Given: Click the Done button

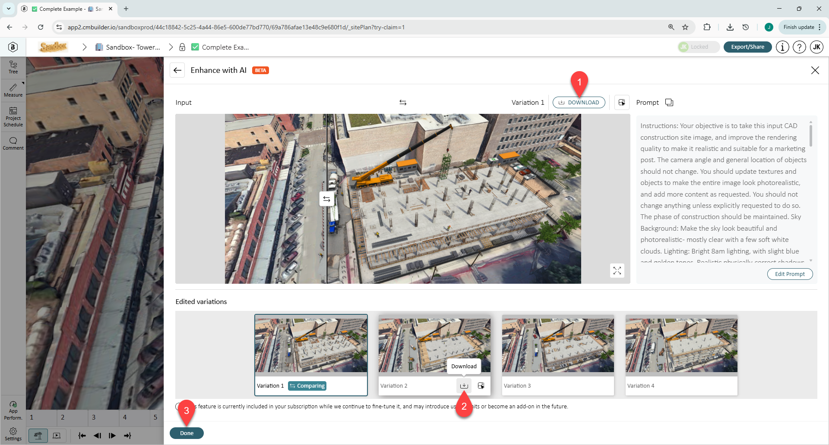Looking at the screenshot, I should pyautogui.click(x=187, y=433).
